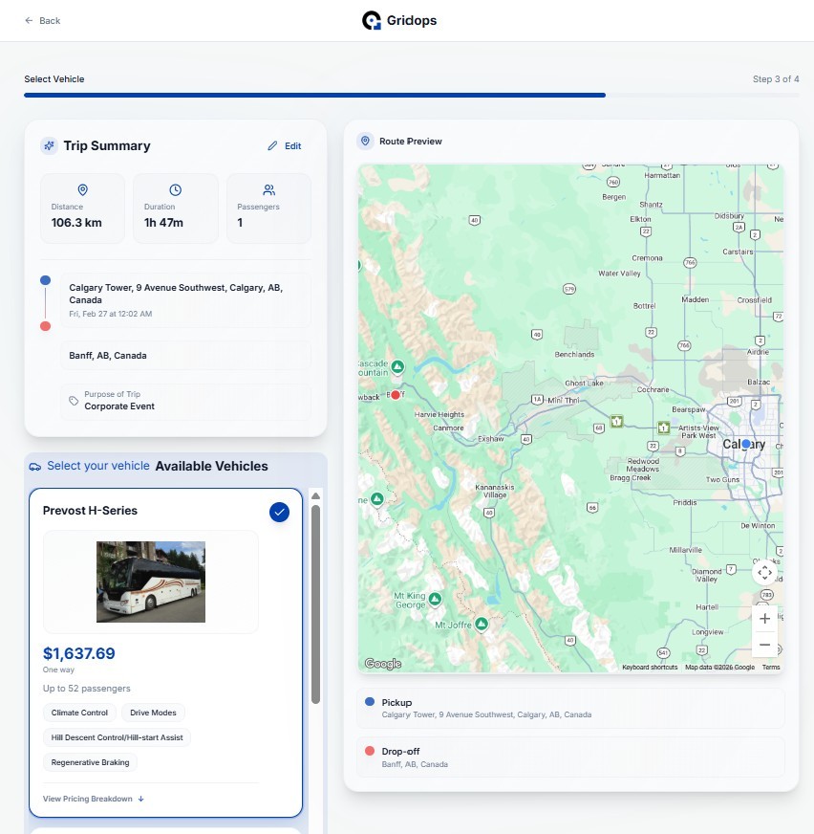Screen dimensions: 814x834
Task: Click the Route Preview location pin icon
Action: click(x=365, y=141)
